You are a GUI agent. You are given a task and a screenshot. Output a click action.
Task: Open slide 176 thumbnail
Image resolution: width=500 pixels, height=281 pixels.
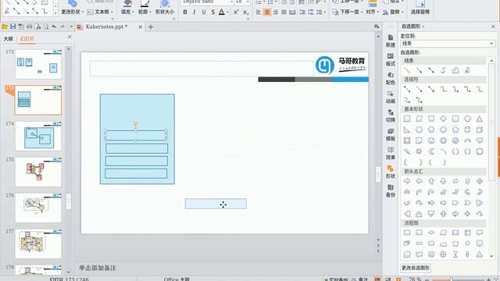[x=38, y=208]
